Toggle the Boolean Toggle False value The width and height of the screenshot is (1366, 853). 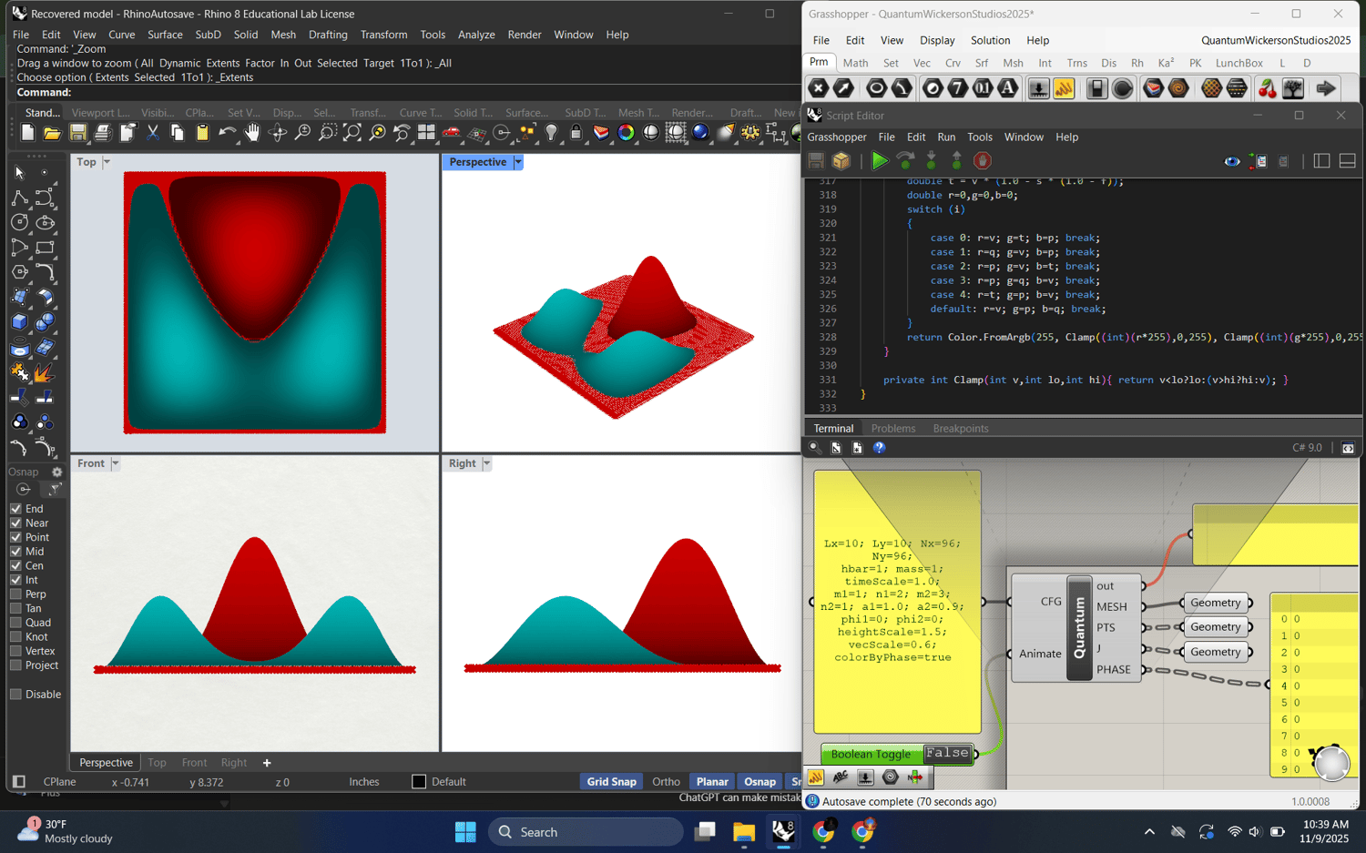click(947, 753)
